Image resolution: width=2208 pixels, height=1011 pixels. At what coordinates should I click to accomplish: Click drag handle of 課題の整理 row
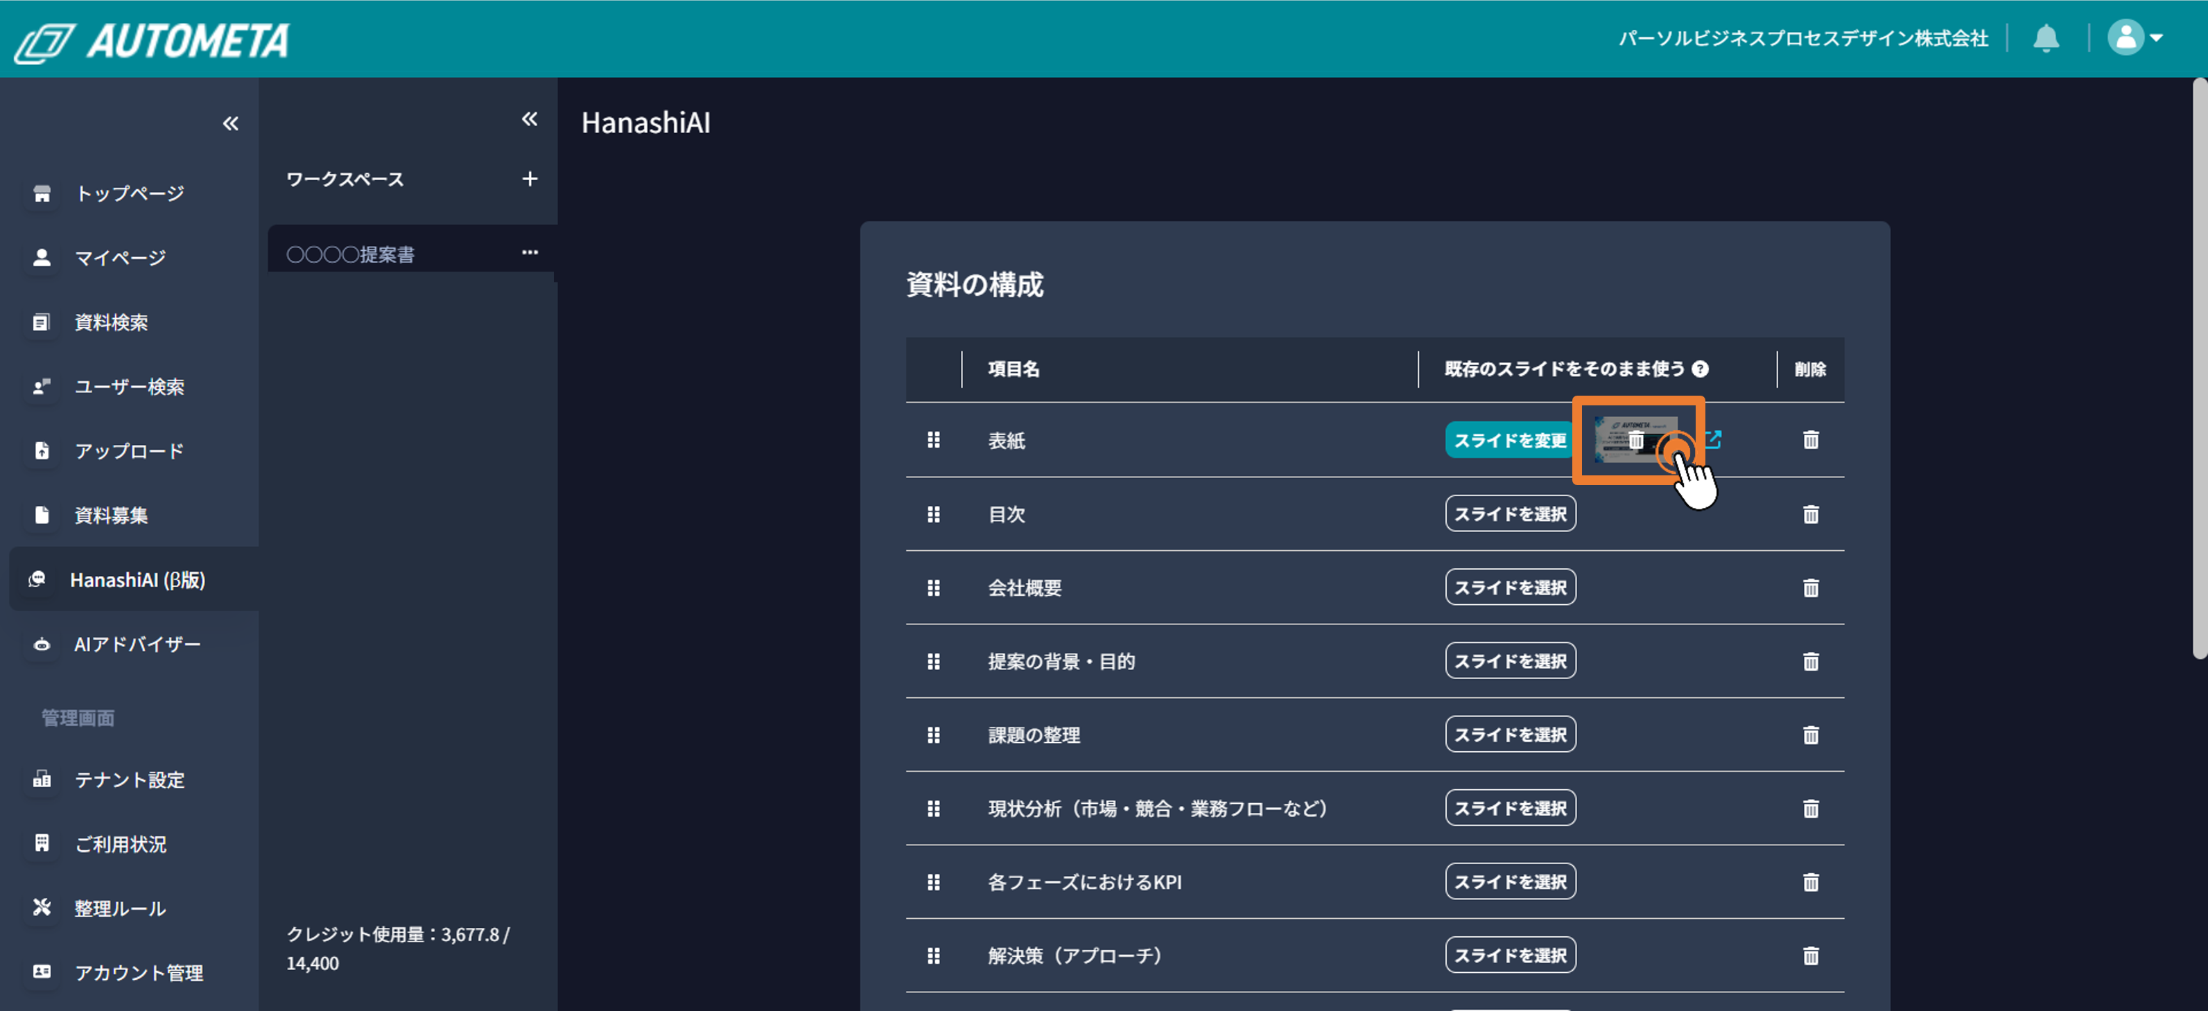933,735
